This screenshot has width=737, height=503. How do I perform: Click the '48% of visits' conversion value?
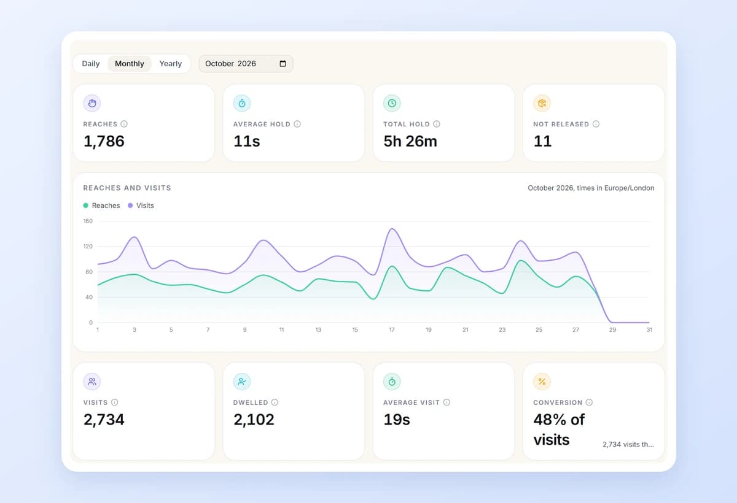pos(559,429)
